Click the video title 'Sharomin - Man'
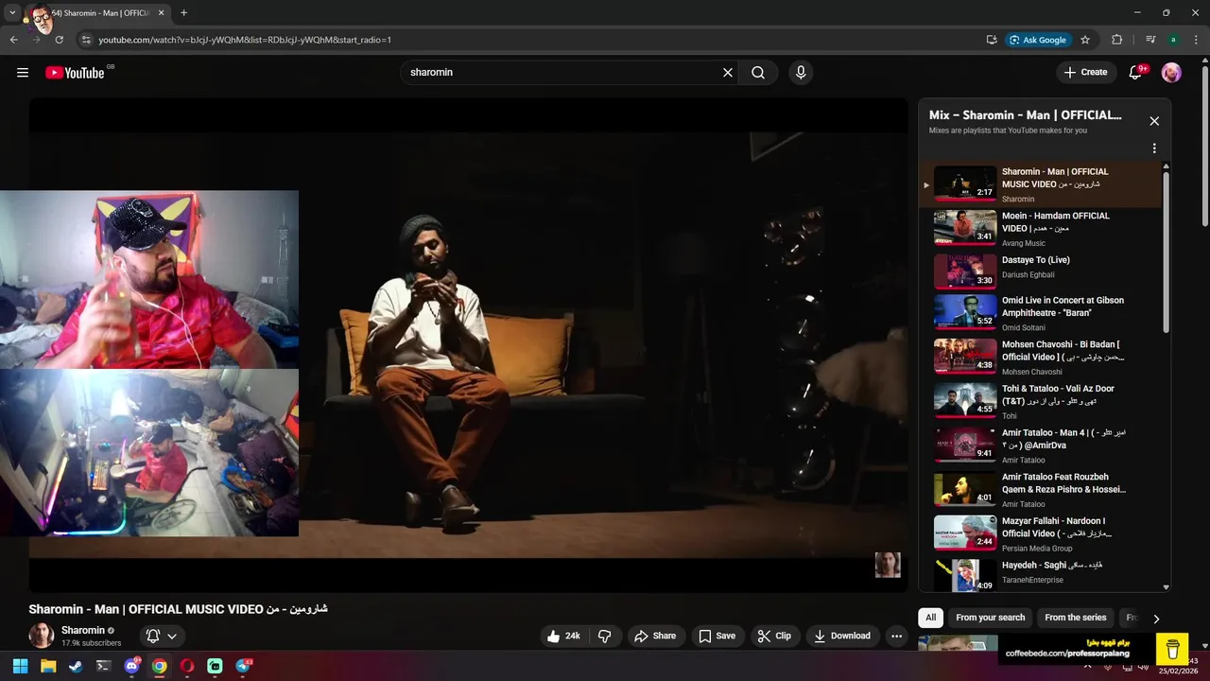This screenshot has height=681, width=1210. point(178,609)
